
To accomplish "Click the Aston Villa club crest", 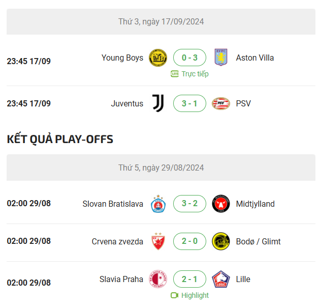I will coord(221,57).
